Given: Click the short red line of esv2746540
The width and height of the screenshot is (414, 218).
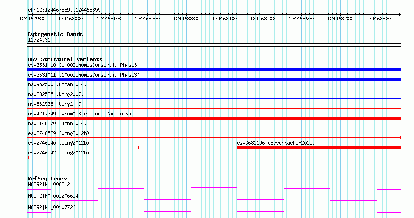Looking at the screenshot, I should point(83,147).
